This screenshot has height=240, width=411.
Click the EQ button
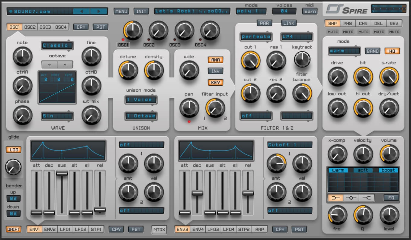click(x=391, y=198)
